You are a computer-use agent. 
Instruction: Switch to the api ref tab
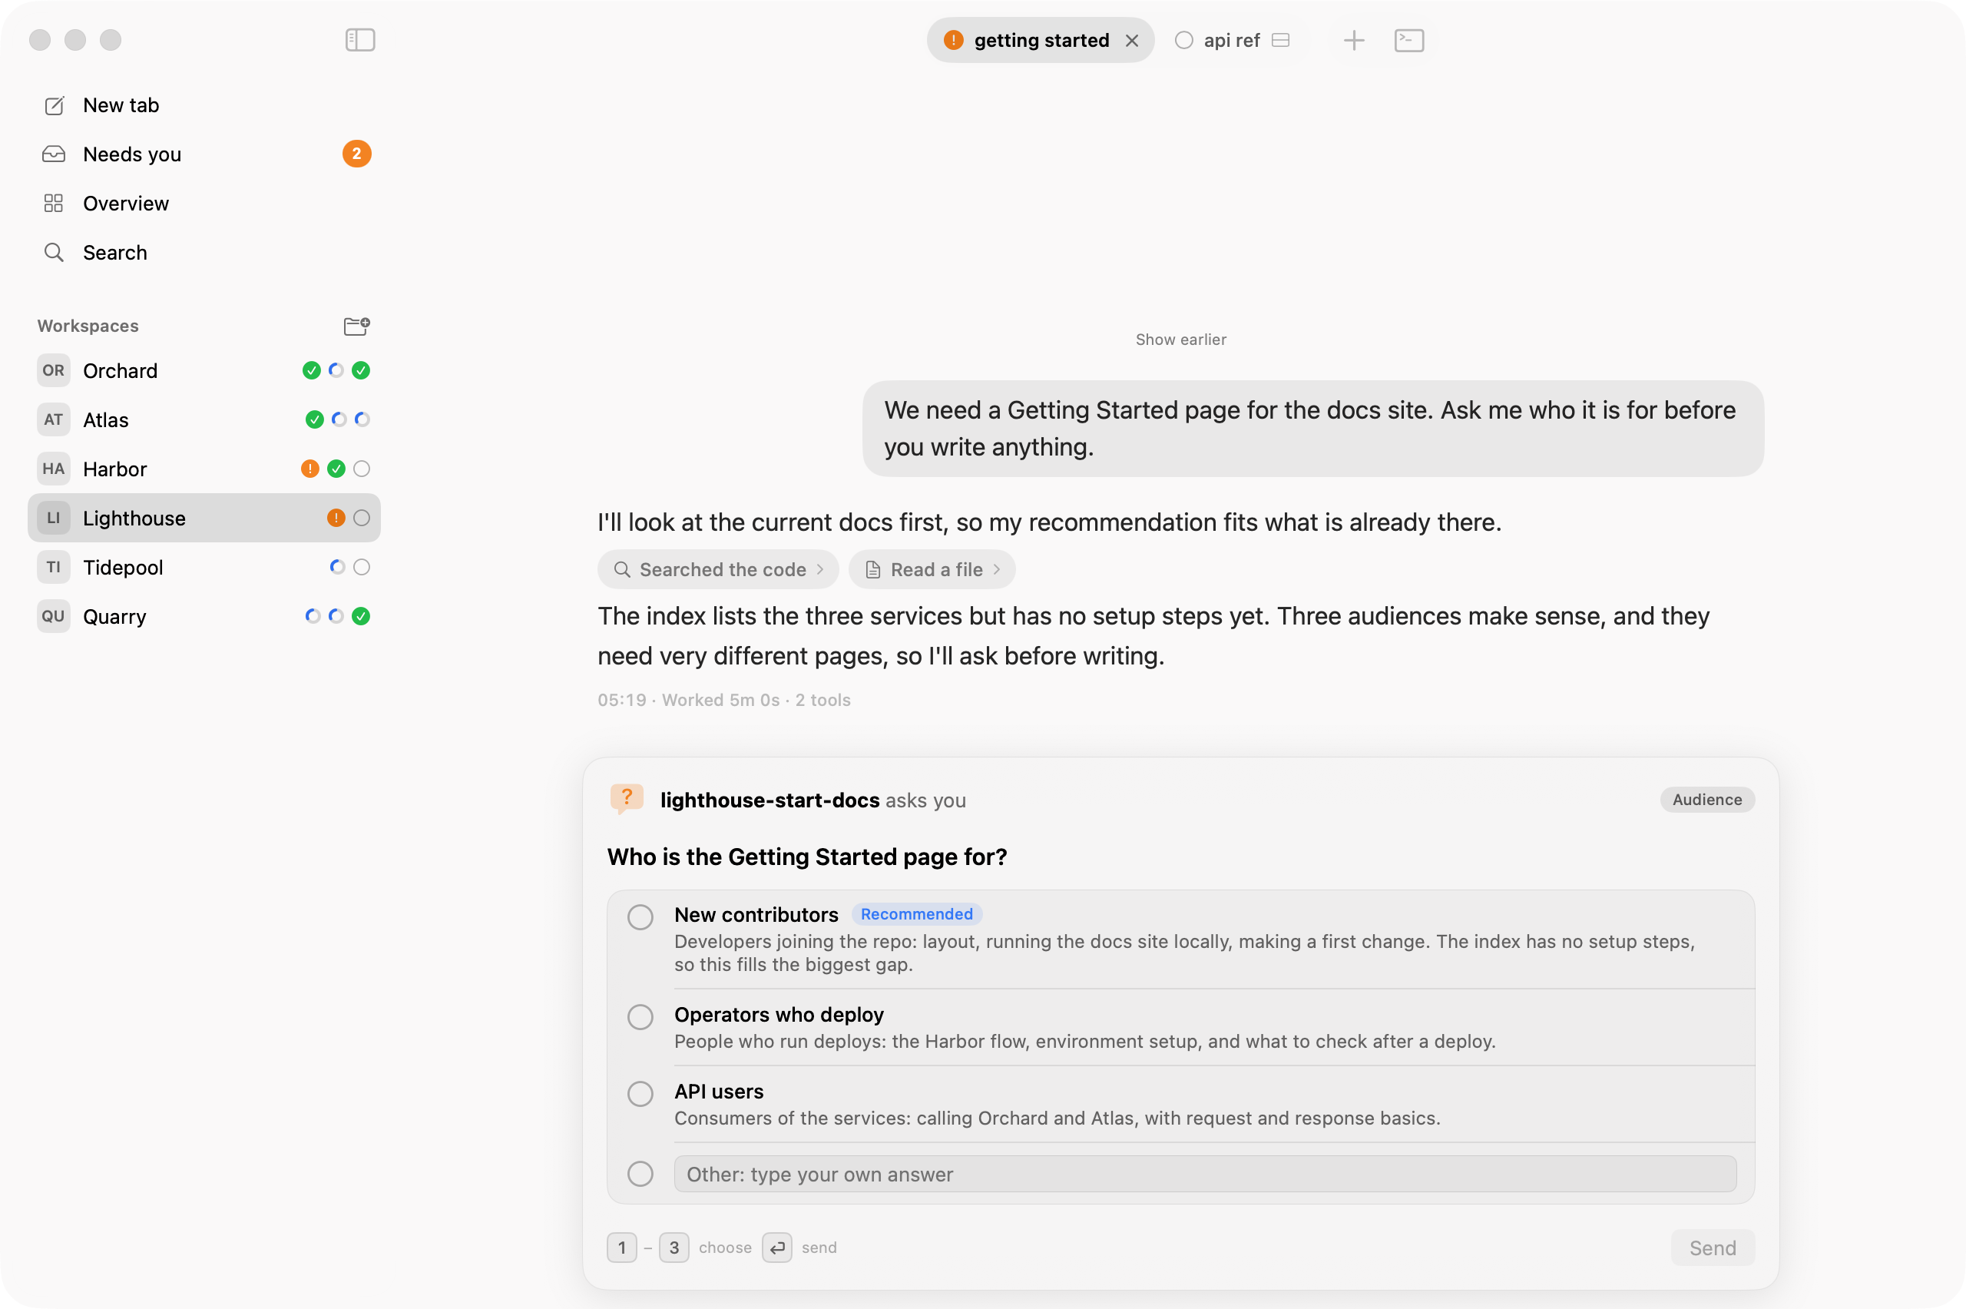coord(1231,40)
